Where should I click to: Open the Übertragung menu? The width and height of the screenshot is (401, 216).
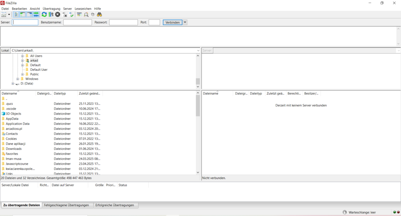tap(51, 8)
